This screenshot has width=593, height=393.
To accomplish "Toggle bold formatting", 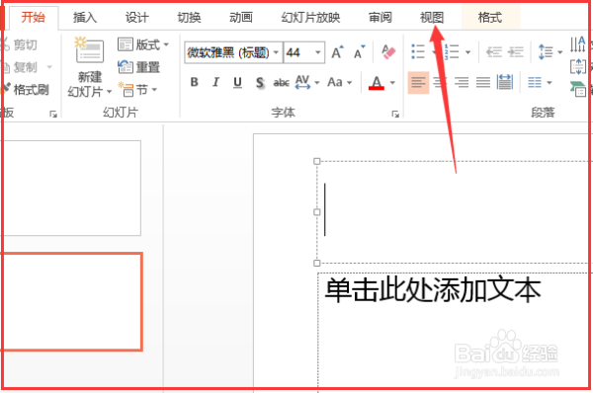I will point(195,82).
